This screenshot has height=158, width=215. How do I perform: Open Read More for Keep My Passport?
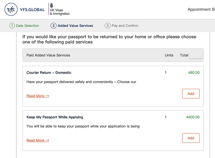38,140
